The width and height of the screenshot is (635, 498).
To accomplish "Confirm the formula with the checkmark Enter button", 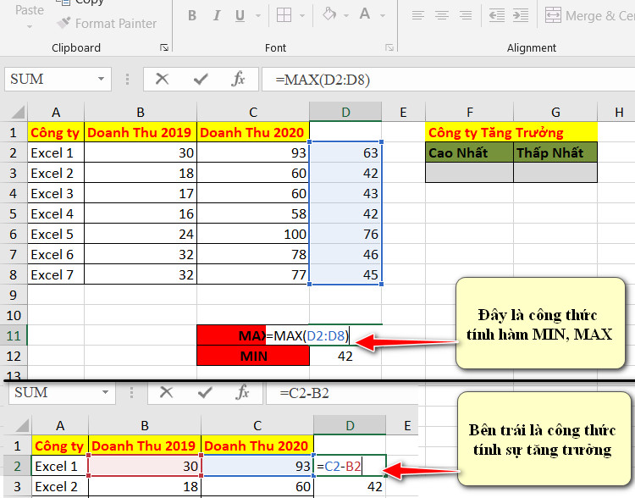I will point(201,79).
